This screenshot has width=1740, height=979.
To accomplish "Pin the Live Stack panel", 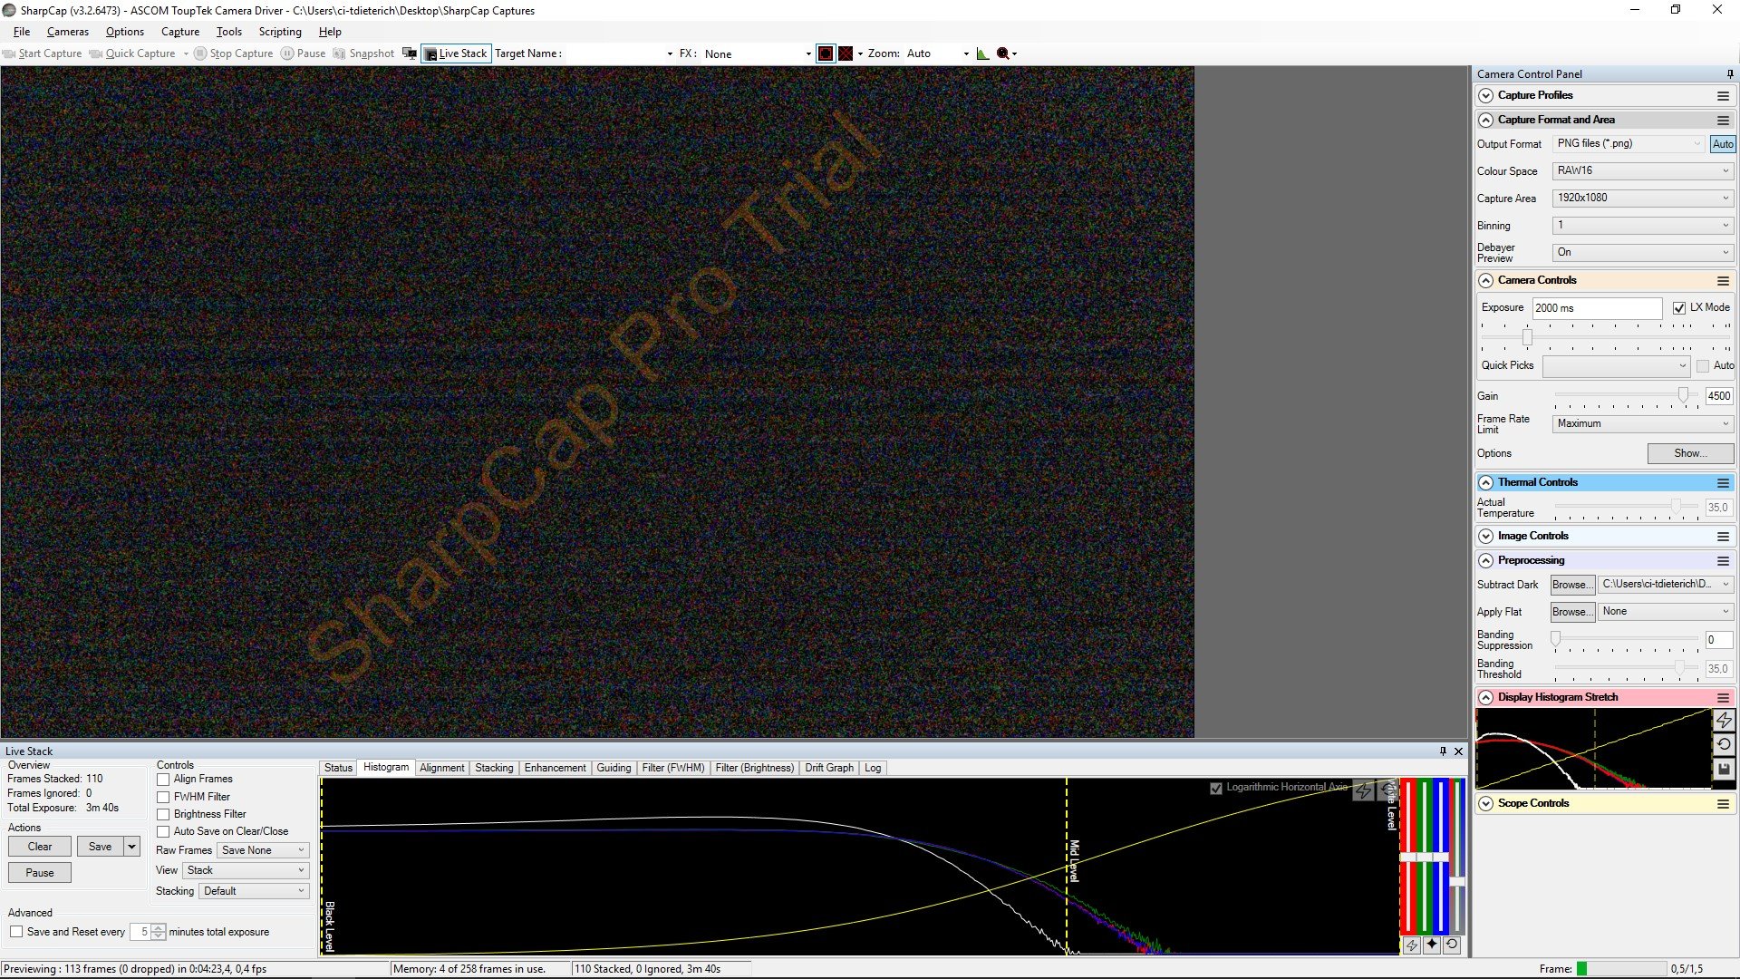I will [x=1443, y=751].
